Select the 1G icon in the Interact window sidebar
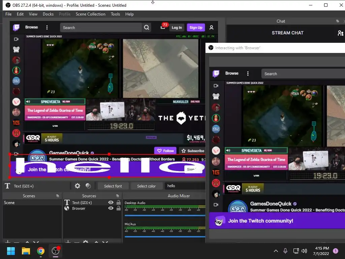345x259 pixels. point(216,172)
